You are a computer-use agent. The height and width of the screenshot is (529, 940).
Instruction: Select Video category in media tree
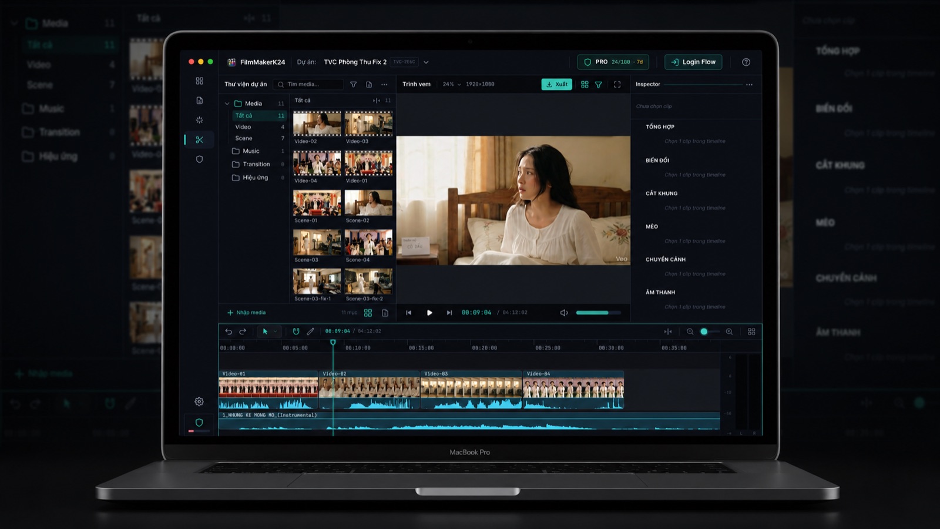(258, 127)
